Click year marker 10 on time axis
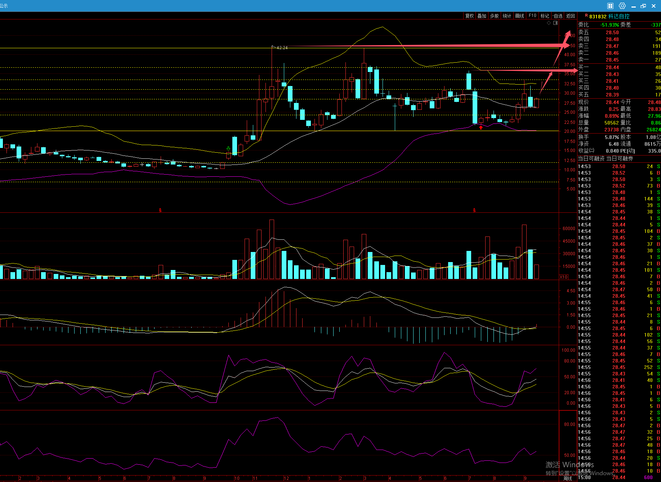Image resolution: width=661 pixels, height=482 pixels. (x=237, y=478)
